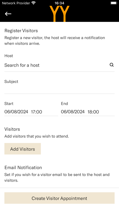Tap Create Visitor Appointment button
This screenshot has width=119, height=211.
point(59,198)
